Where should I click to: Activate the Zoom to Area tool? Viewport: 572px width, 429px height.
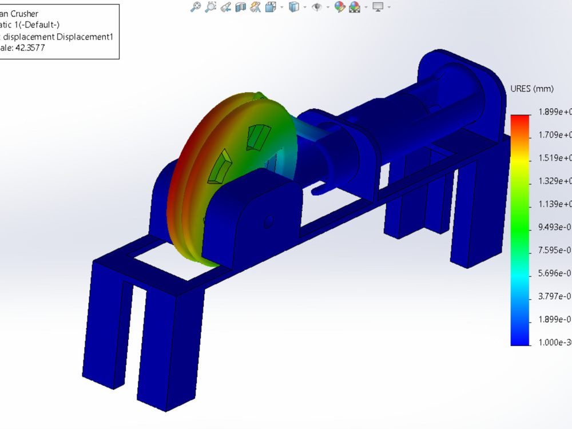click(210, 7)
